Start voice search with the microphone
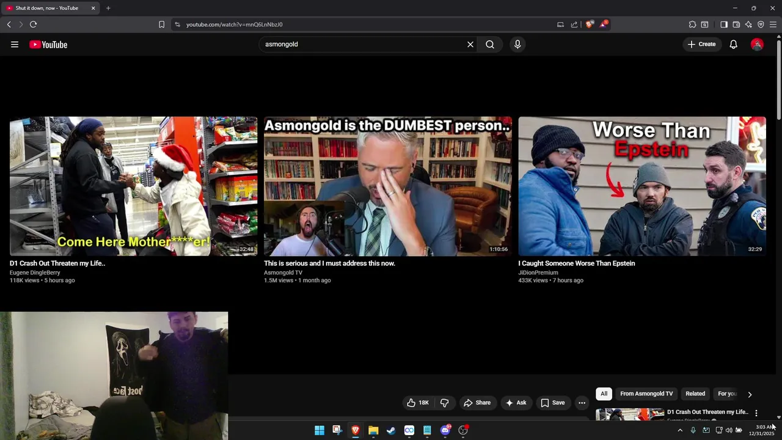This screenshot has height=440, width=782. (517, 45)
